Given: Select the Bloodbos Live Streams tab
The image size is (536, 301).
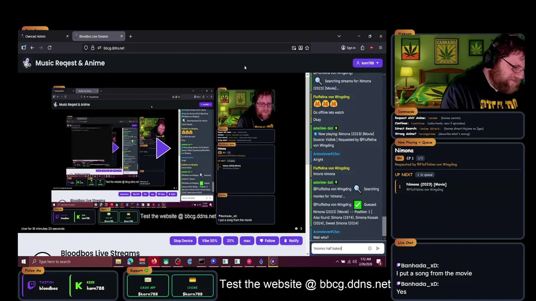Looking at the screenshot, I should tap(99, 36).
